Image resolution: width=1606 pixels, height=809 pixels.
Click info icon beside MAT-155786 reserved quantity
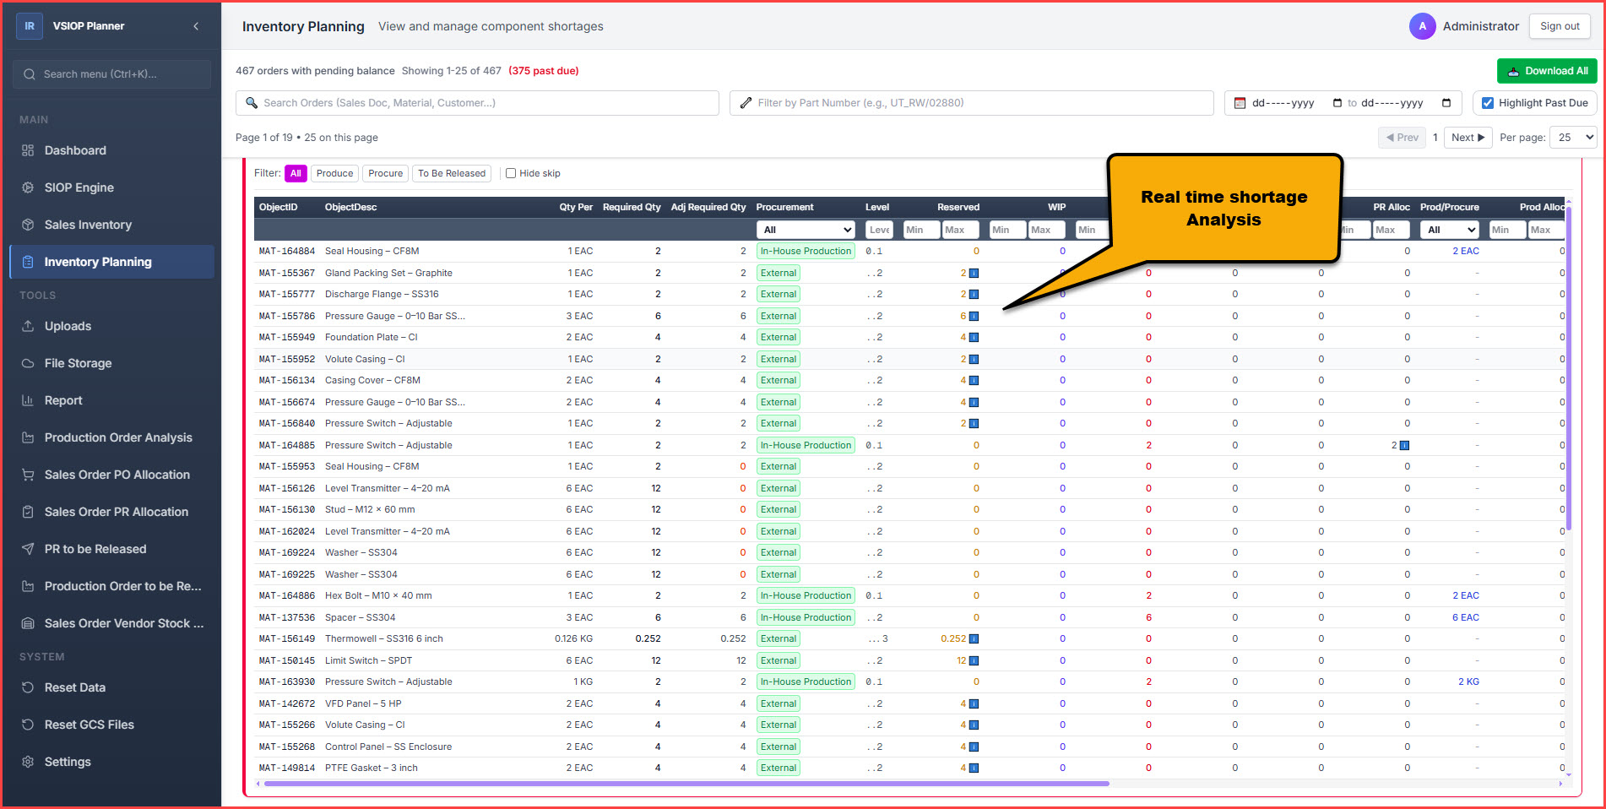coord(974,316)
